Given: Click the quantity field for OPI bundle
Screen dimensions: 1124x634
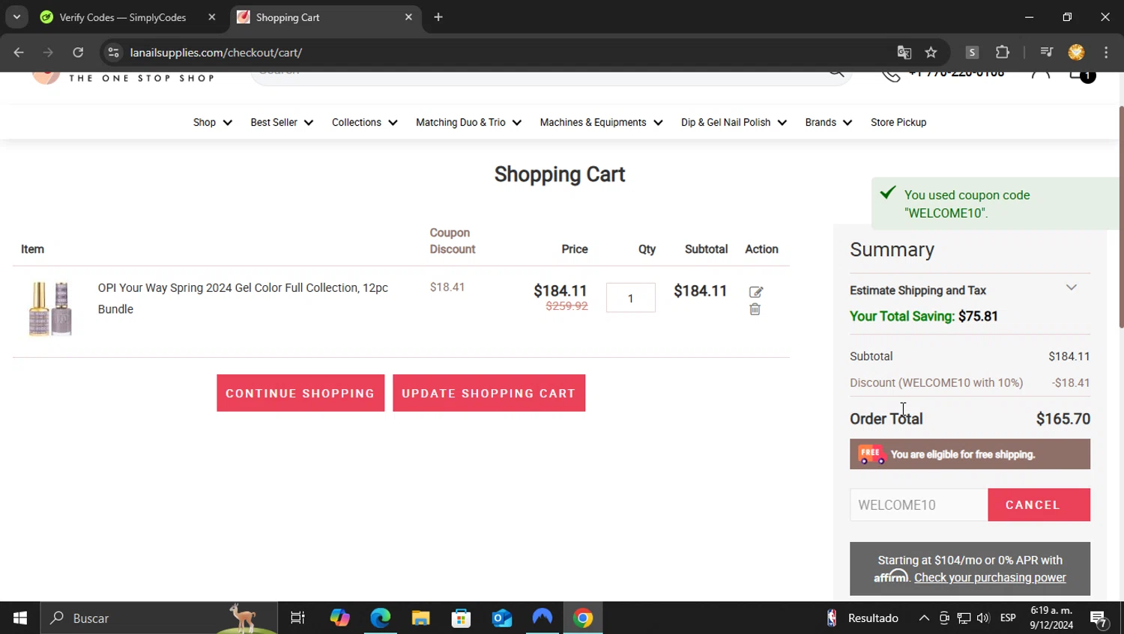Looking at the screenshot, I should [x=630, y=298].
